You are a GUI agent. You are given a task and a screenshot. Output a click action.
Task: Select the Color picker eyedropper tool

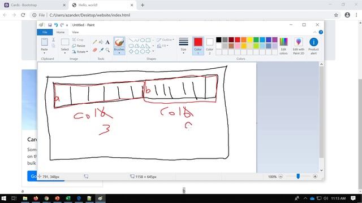(101, 50)
